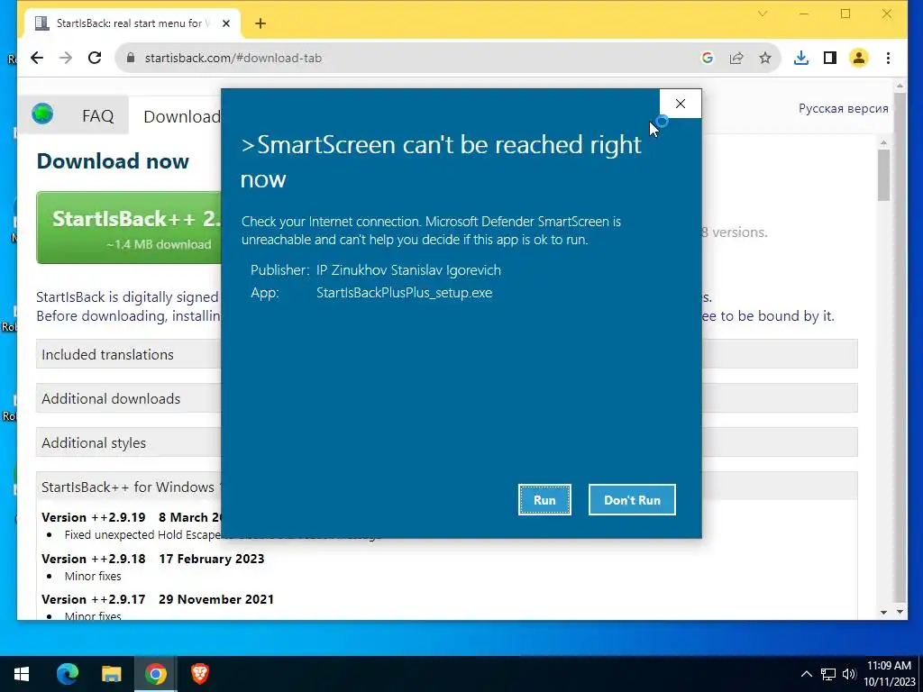Click Version ++2.9.17 text
Image resolution: width=923 pixels, height=692 pixels.
coord(94,599)
